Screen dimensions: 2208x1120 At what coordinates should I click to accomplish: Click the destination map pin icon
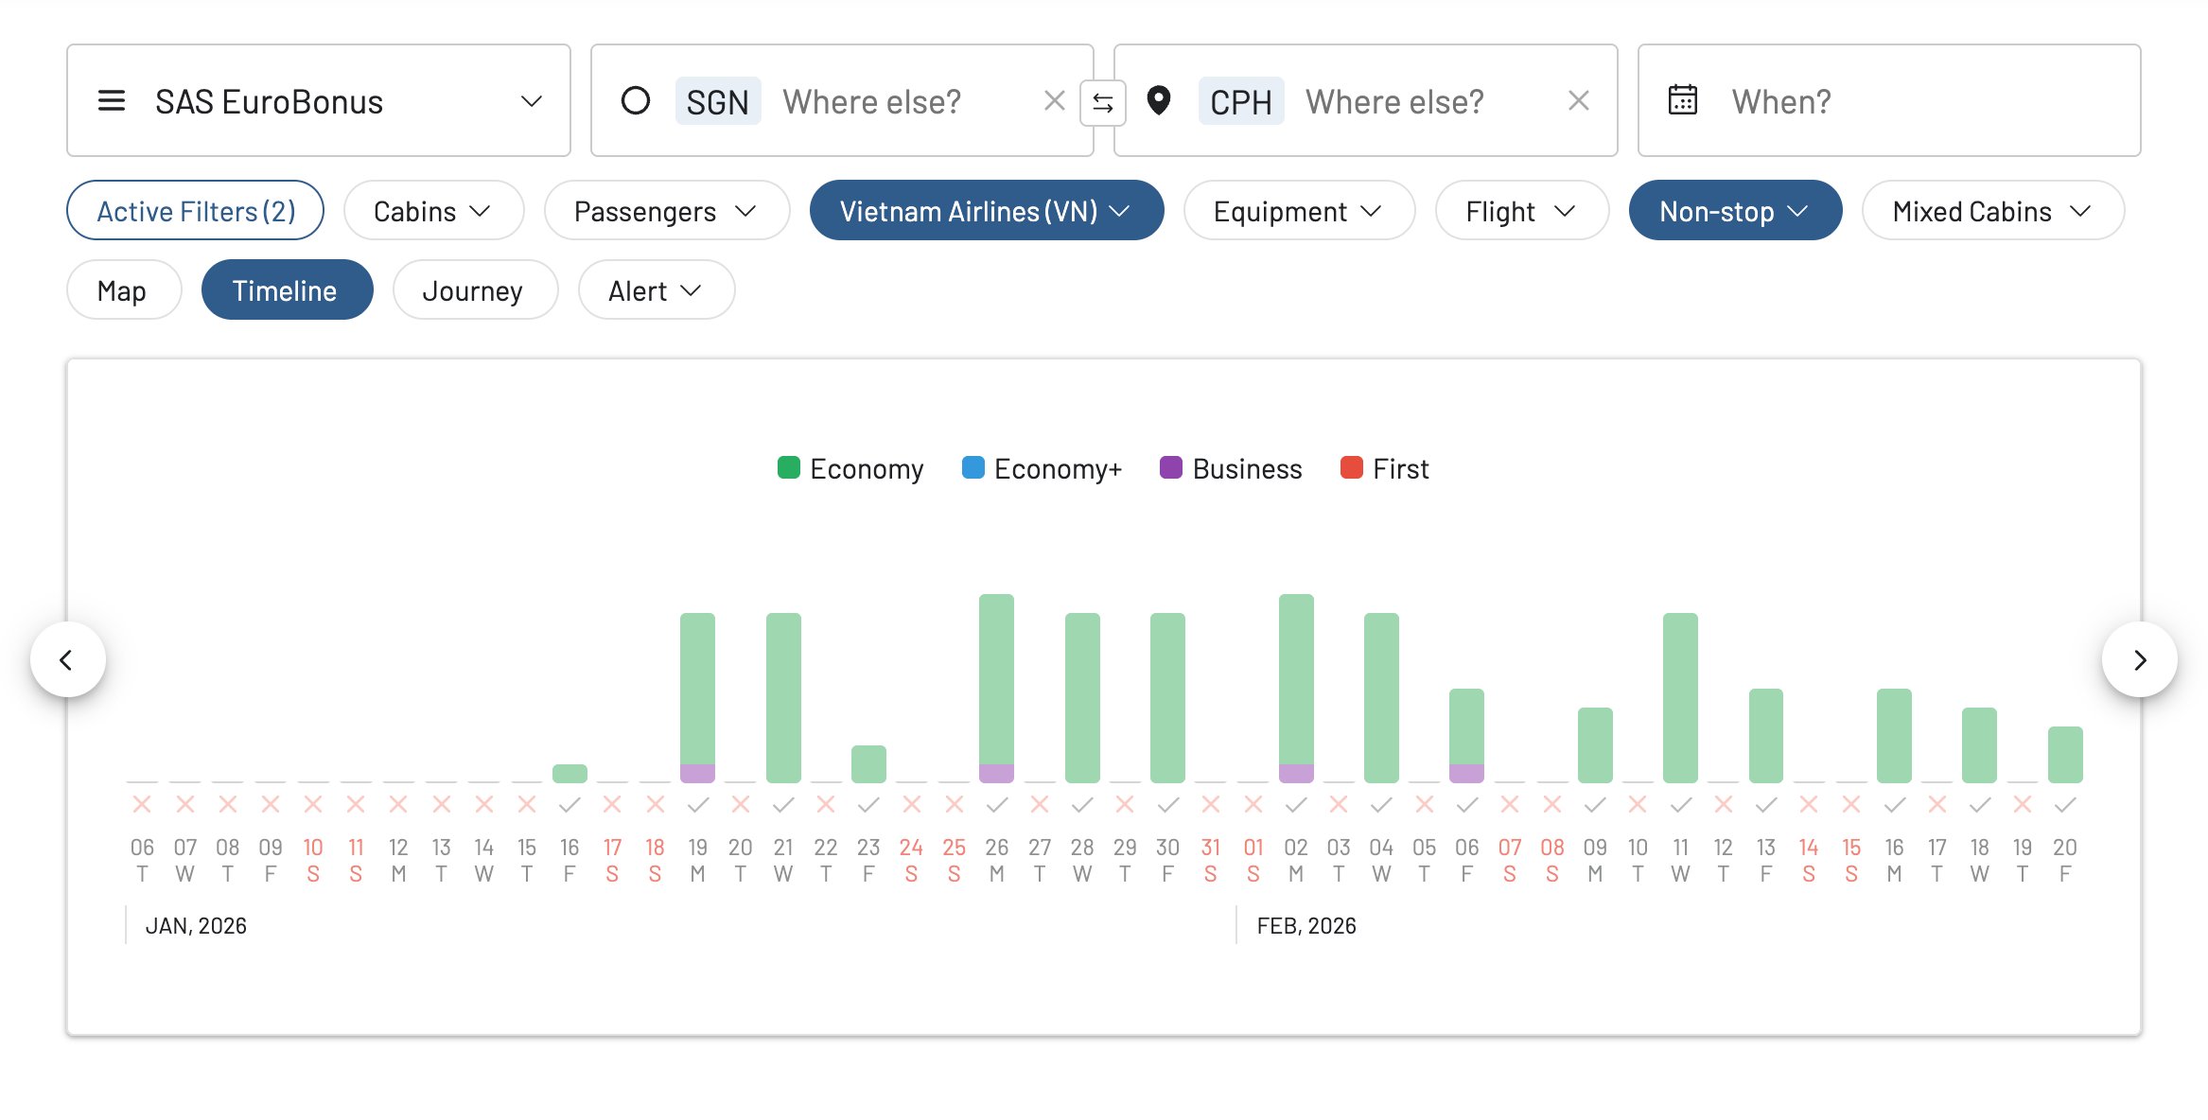point(1158,100)
